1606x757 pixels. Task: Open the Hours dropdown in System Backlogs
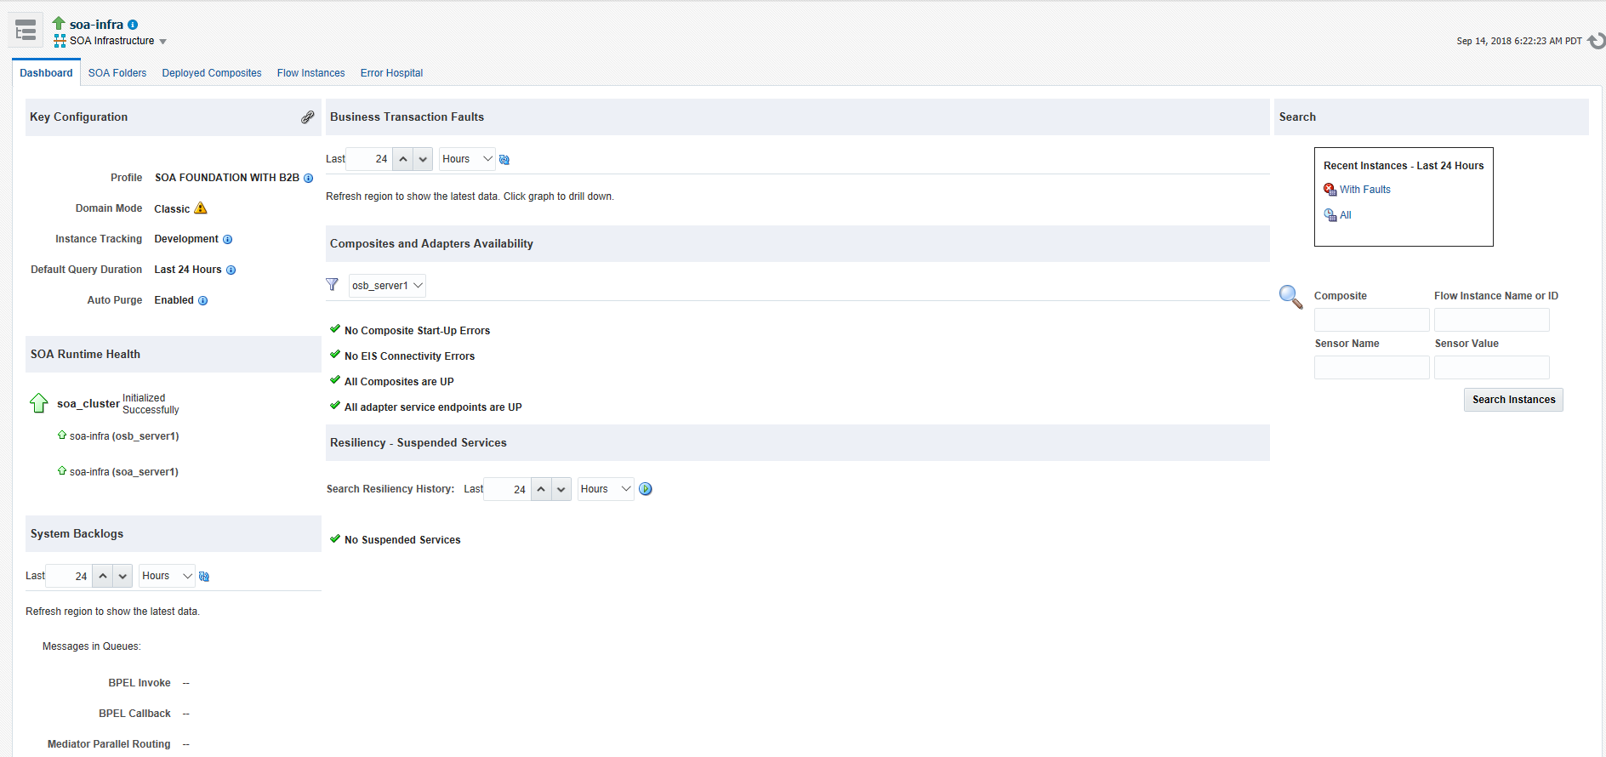coord(167,576)
